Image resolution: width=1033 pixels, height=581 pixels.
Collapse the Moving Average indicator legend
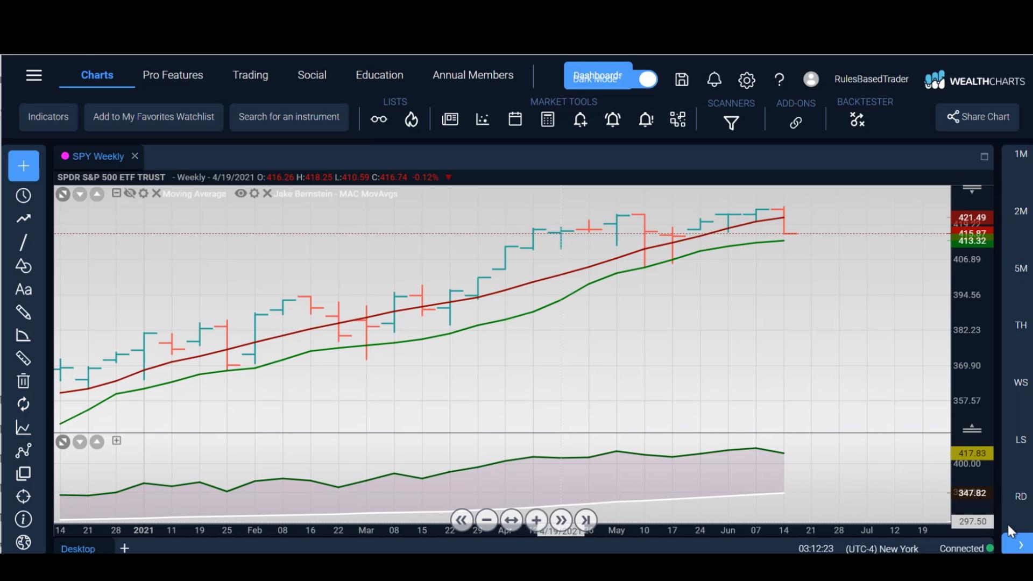pos(116,193)
